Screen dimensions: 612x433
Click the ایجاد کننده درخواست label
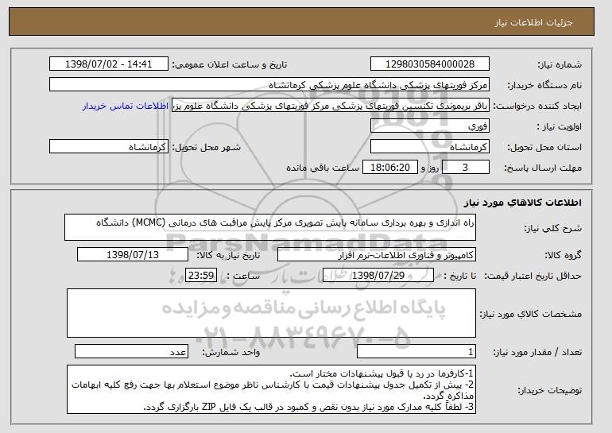point(537,106)
